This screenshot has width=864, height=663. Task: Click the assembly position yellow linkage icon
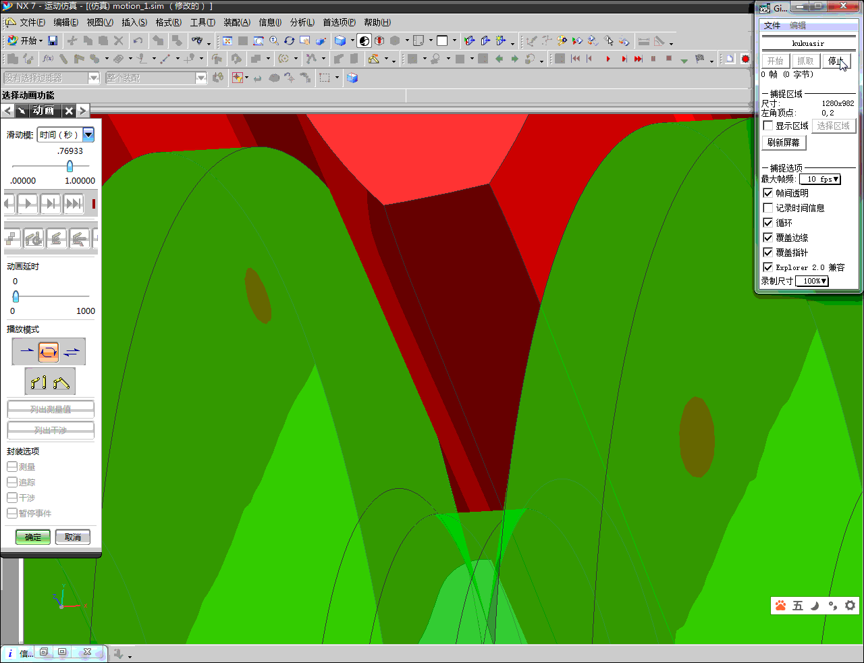61,383
